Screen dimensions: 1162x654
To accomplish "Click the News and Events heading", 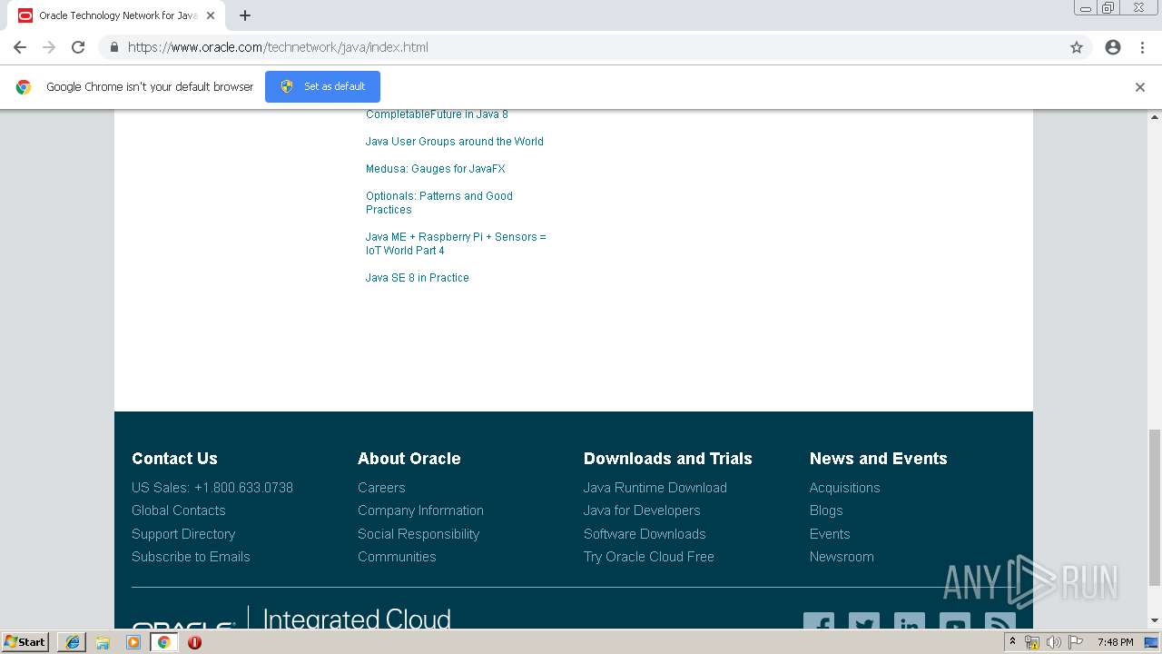I will 879,459.
